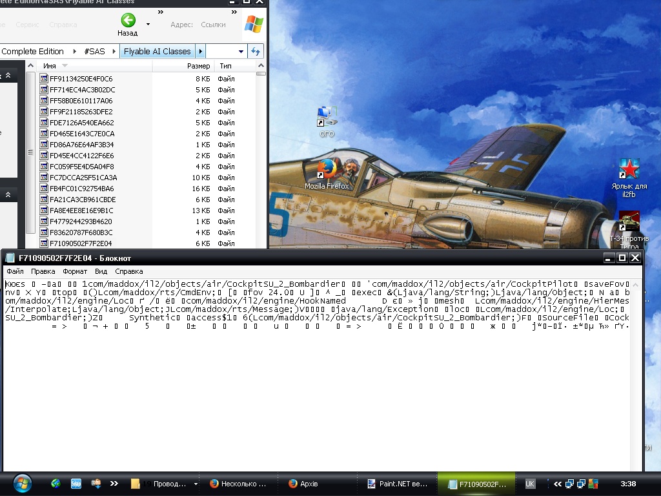
Task: Sort by Тип column header
Action: coord(235,66)
